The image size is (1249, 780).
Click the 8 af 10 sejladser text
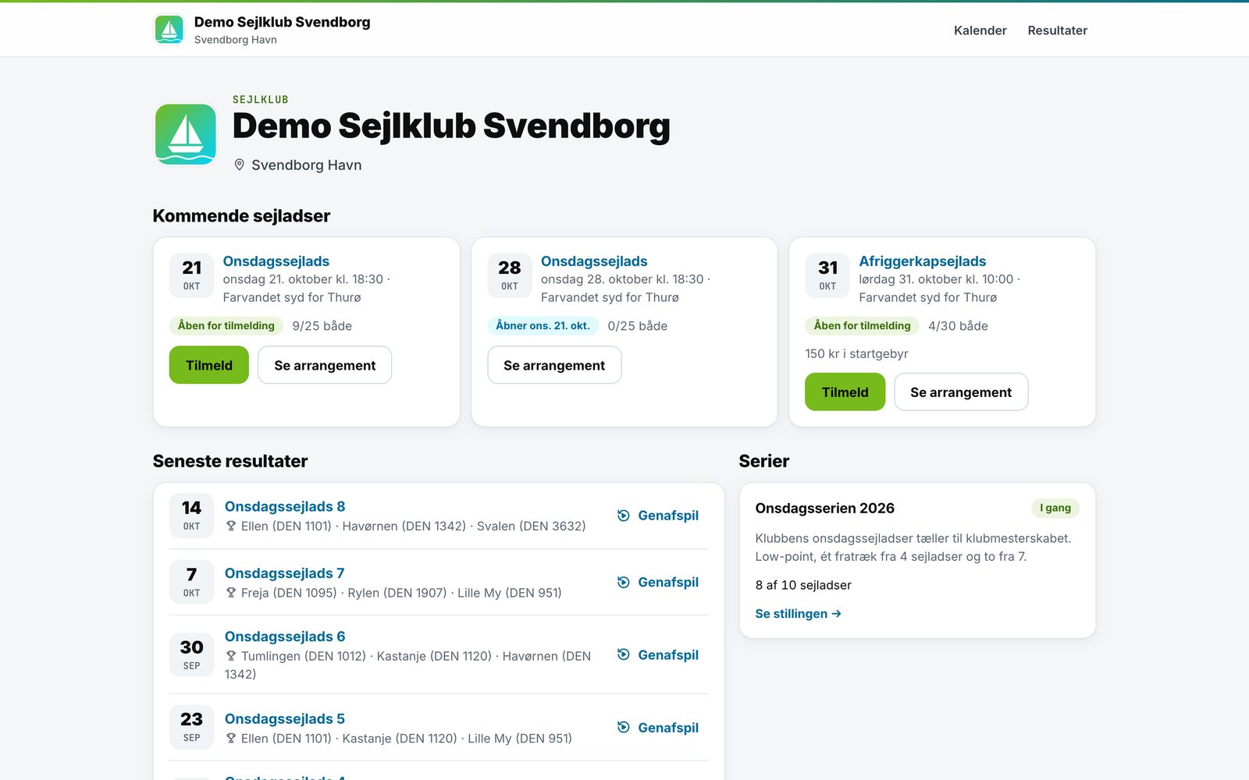pyautogui.click(x=802, y=585)
